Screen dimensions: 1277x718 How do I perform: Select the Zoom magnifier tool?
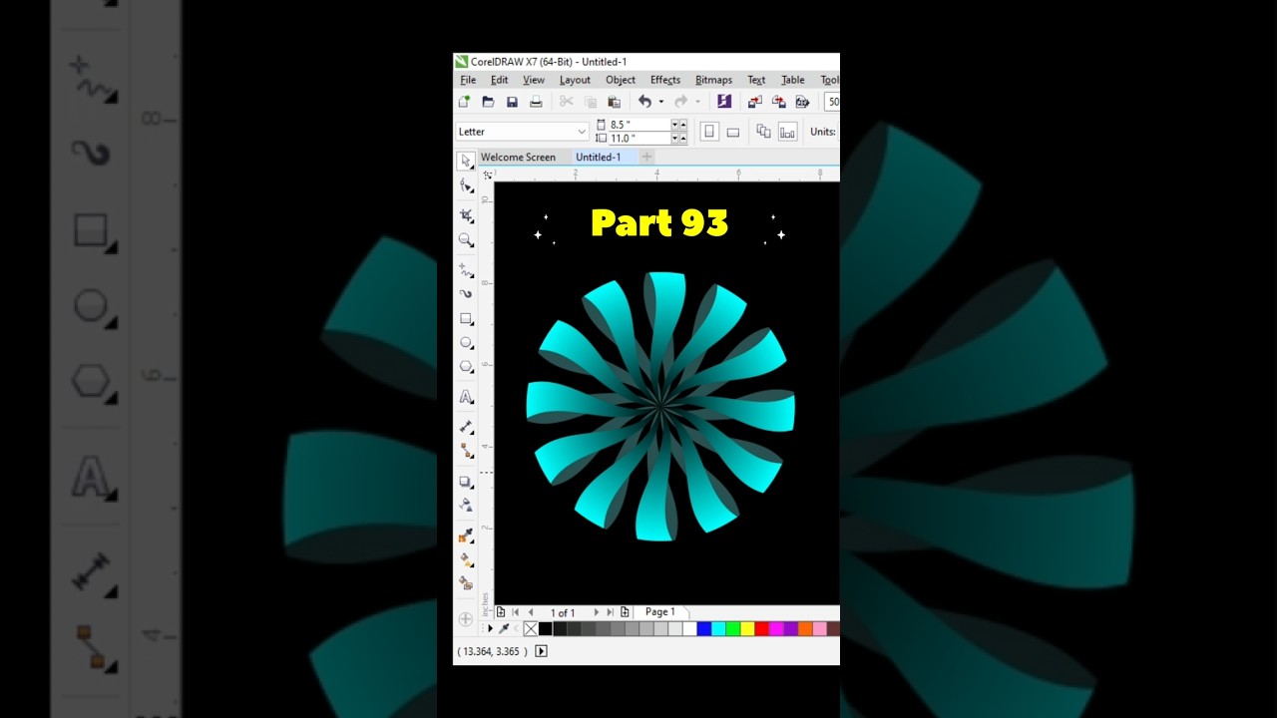click(x=466, y=240)
